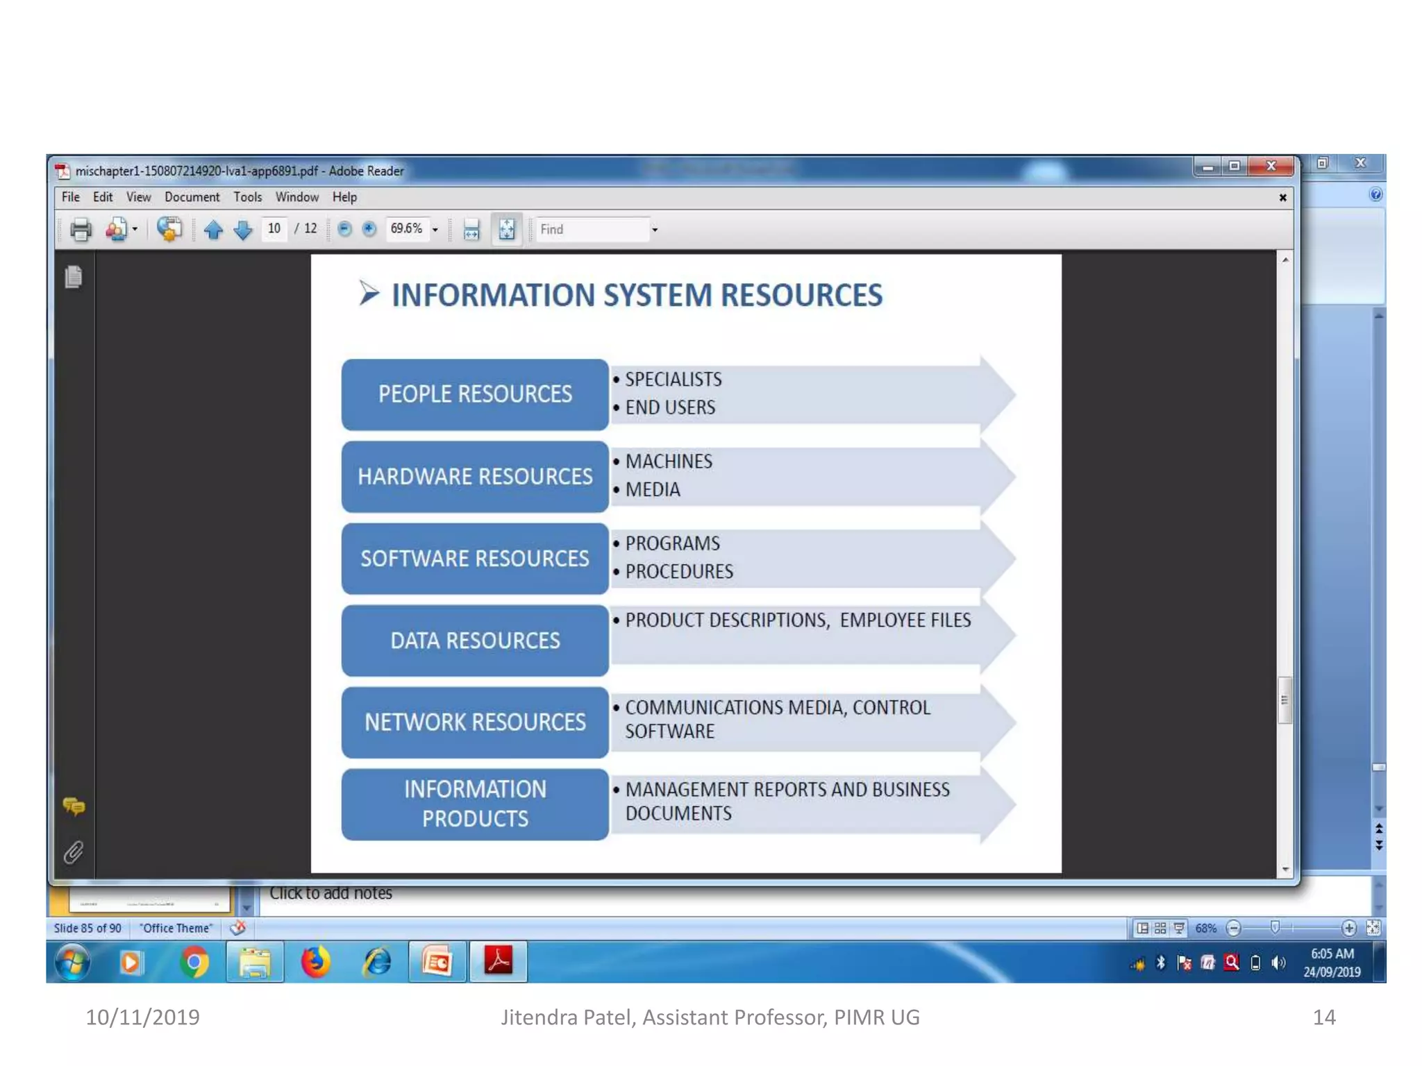Open the Pages panel icon in sidebar

[x=74, y=277]
